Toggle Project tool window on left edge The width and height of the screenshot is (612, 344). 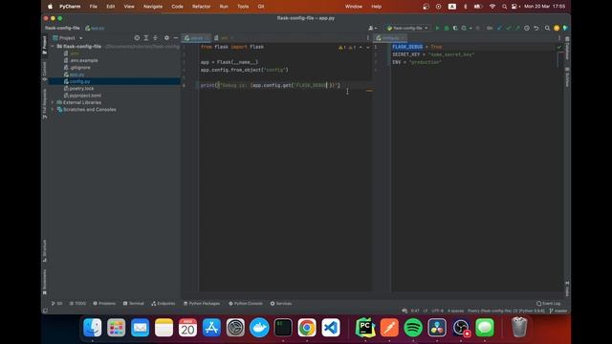coord(45,45)
